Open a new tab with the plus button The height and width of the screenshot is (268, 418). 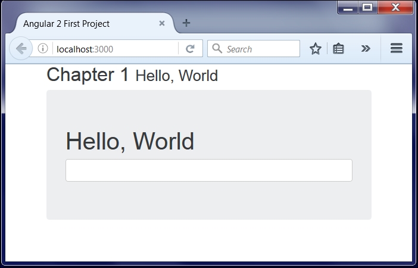(x=186, y=23)
